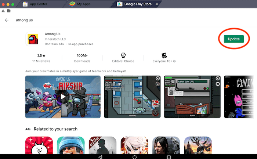257x159 pixels.
Task: Open the MedBay gameplay screenshot
Action: point(132,97)
